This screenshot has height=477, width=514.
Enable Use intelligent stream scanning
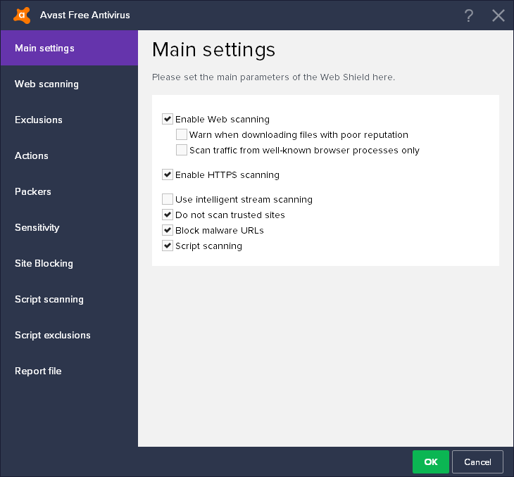click(168, 199)
